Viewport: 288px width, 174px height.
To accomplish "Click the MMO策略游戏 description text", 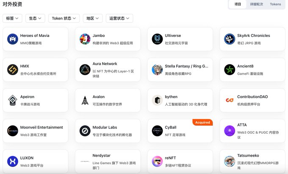I will point(31,43).
